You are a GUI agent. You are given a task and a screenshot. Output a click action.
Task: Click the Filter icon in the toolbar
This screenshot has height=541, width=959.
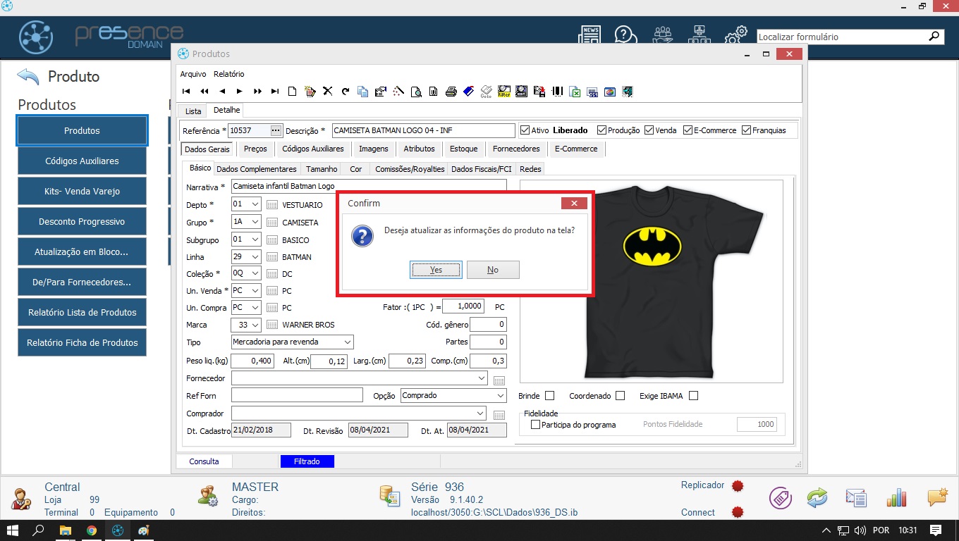click(504, 92)
